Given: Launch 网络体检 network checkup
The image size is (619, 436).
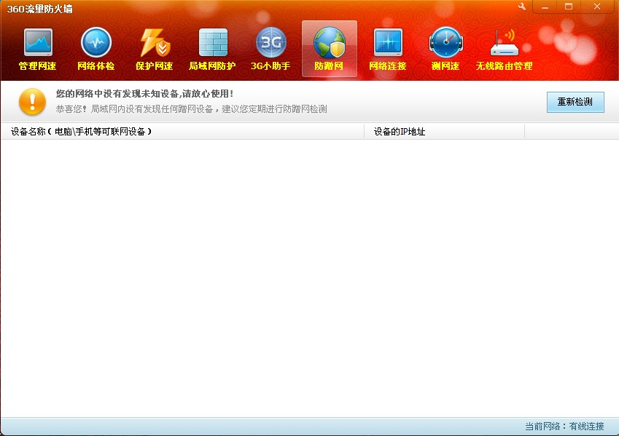Looking at the screenshot, I should [96, 49].
